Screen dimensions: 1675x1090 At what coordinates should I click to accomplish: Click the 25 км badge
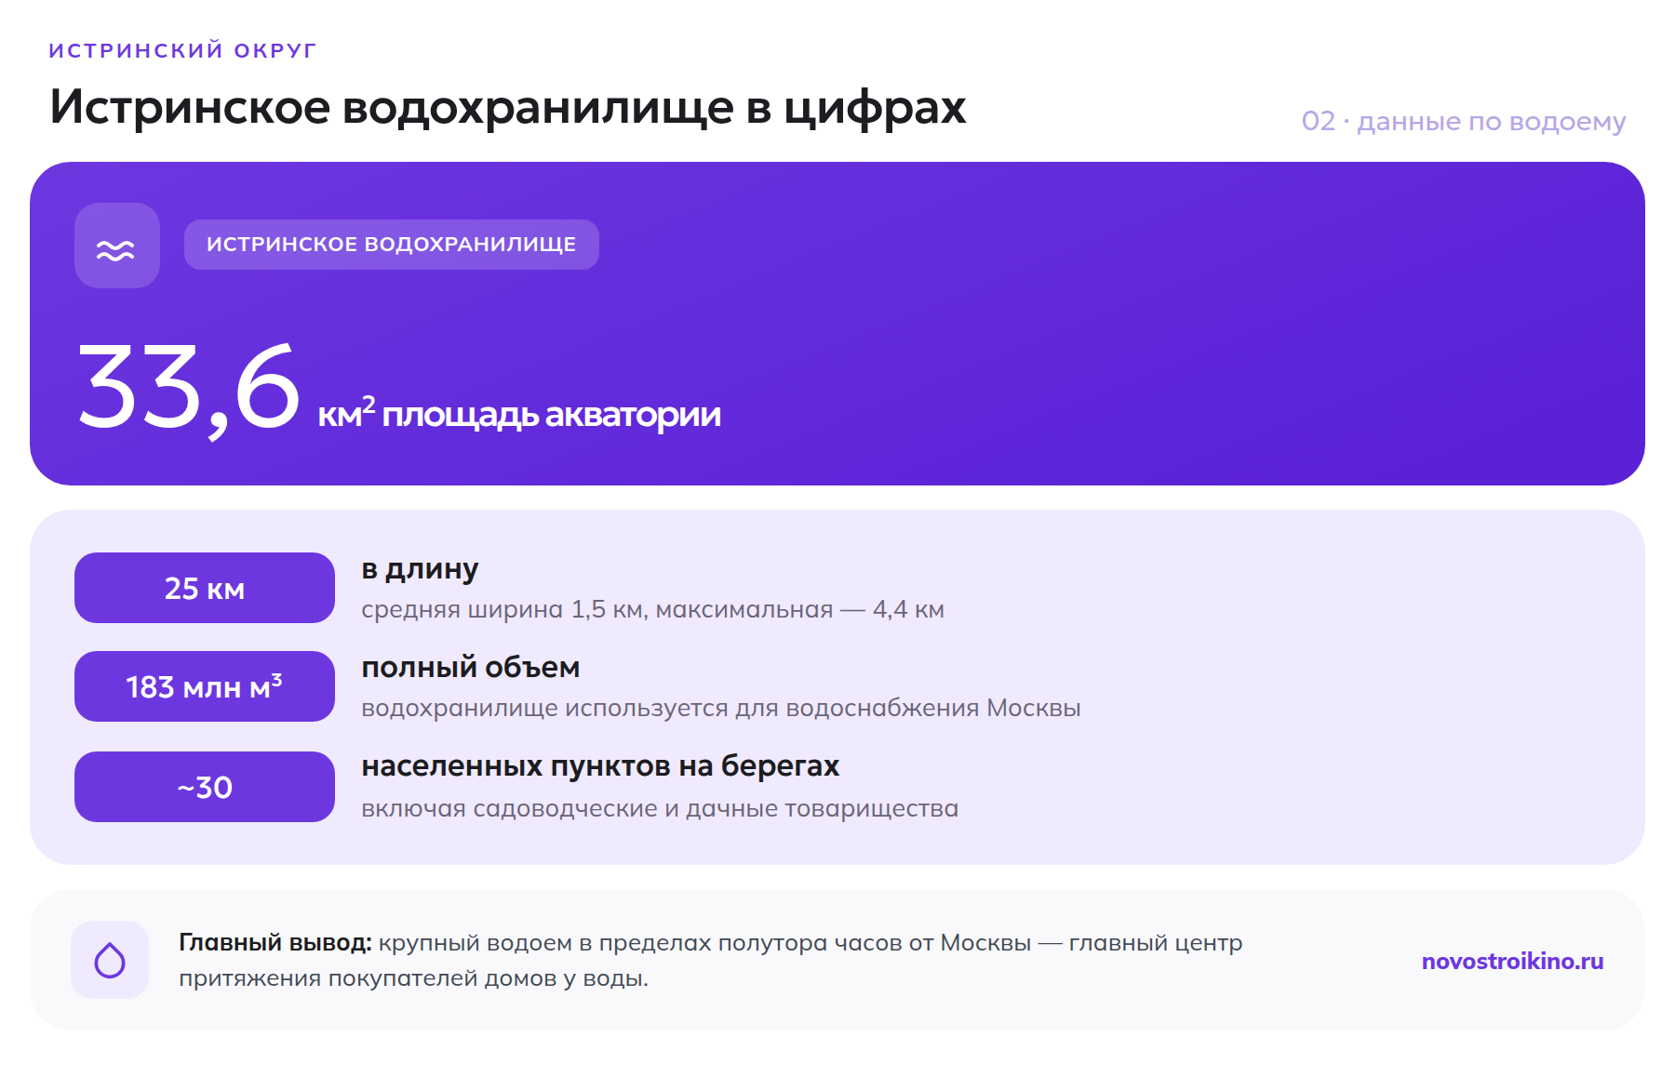click(205, 588)
